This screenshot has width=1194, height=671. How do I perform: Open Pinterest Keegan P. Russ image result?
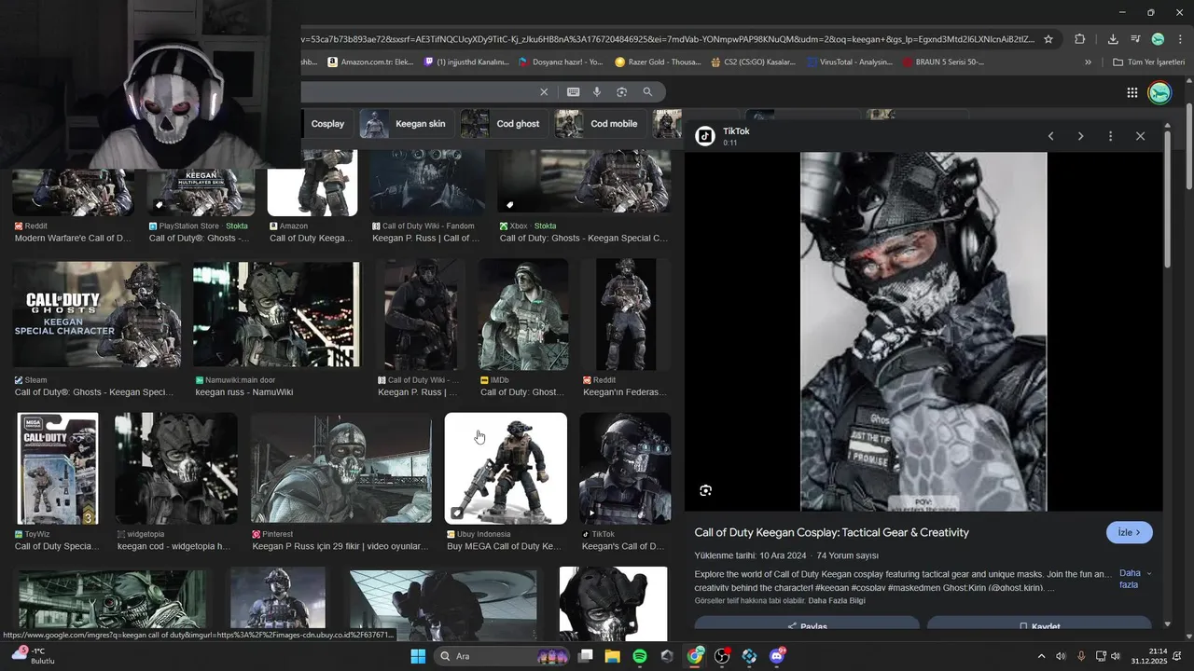tap(340, 468)
